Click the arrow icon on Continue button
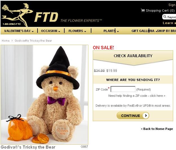The width and height of the screenshot is (176, 150). click(x=146, y=115)
